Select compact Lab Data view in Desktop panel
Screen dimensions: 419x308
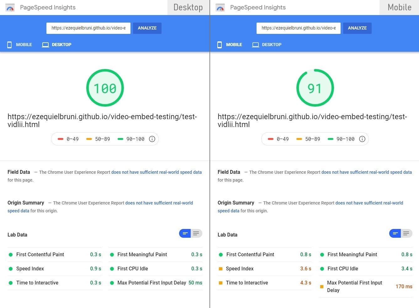point(185,233)
